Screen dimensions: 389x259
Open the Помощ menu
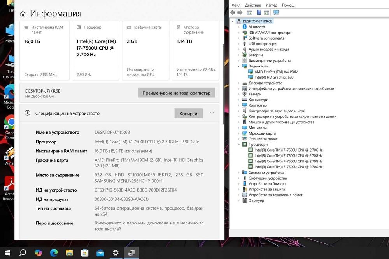288,5
